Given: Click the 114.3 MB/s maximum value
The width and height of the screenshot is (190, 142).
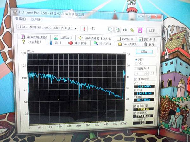Looking at the screenshot, I should pyautogui.click(x=144, y=93).
